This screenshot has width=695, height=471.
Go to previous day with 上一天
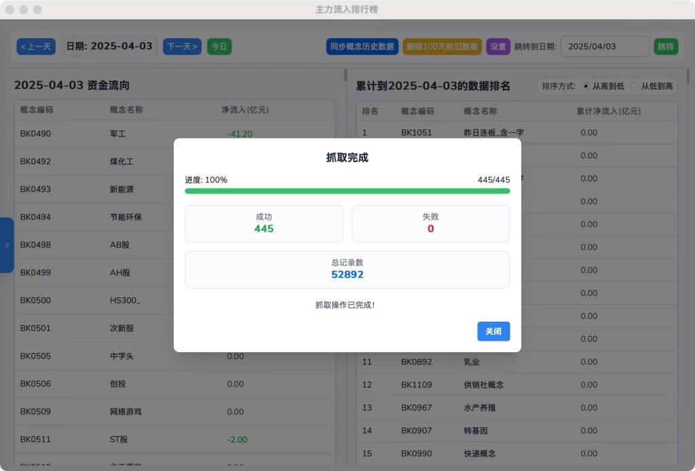[x=36, y=47]
